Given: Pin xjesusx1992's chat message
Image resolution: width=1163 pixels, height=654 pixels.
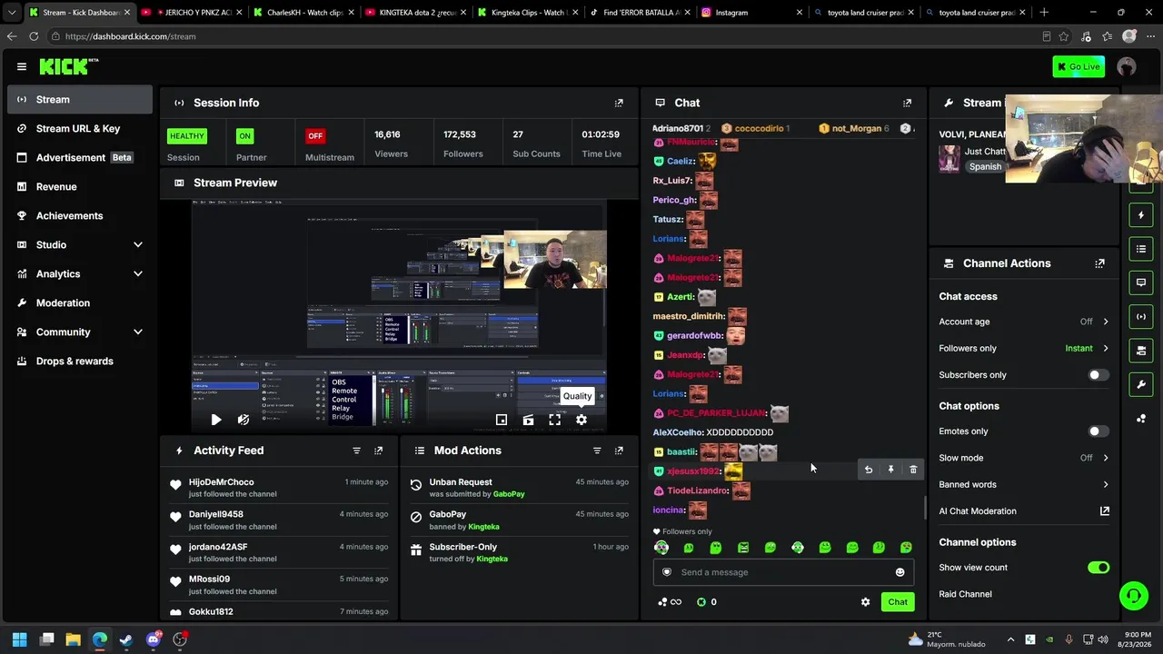Looking at the screenshot, I should [x=890, y=470].
